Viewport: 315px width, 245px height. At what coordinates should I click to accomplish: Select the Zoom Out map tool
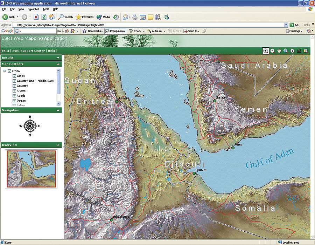tap(273, 51)
